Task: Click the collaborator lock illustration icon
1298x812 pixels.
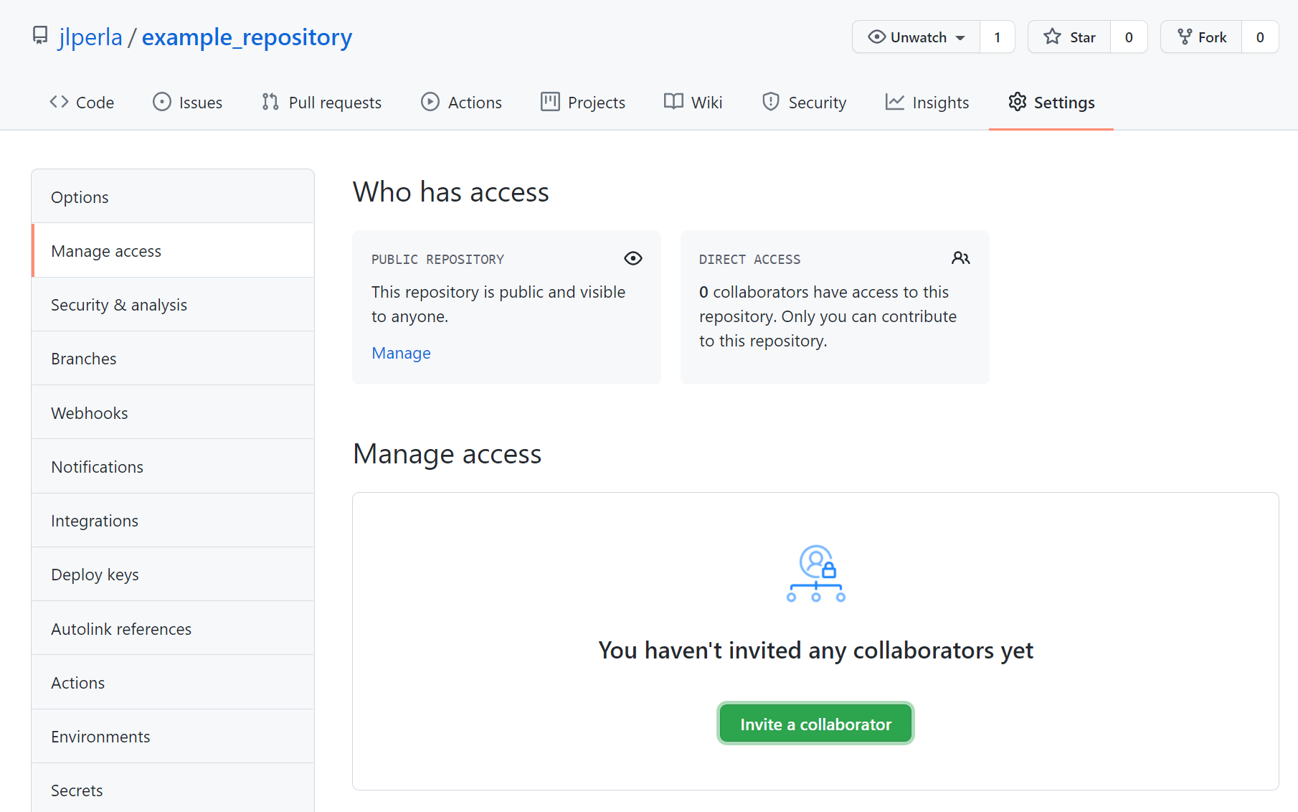Action: pyautogui.click(x=815, y=573)
